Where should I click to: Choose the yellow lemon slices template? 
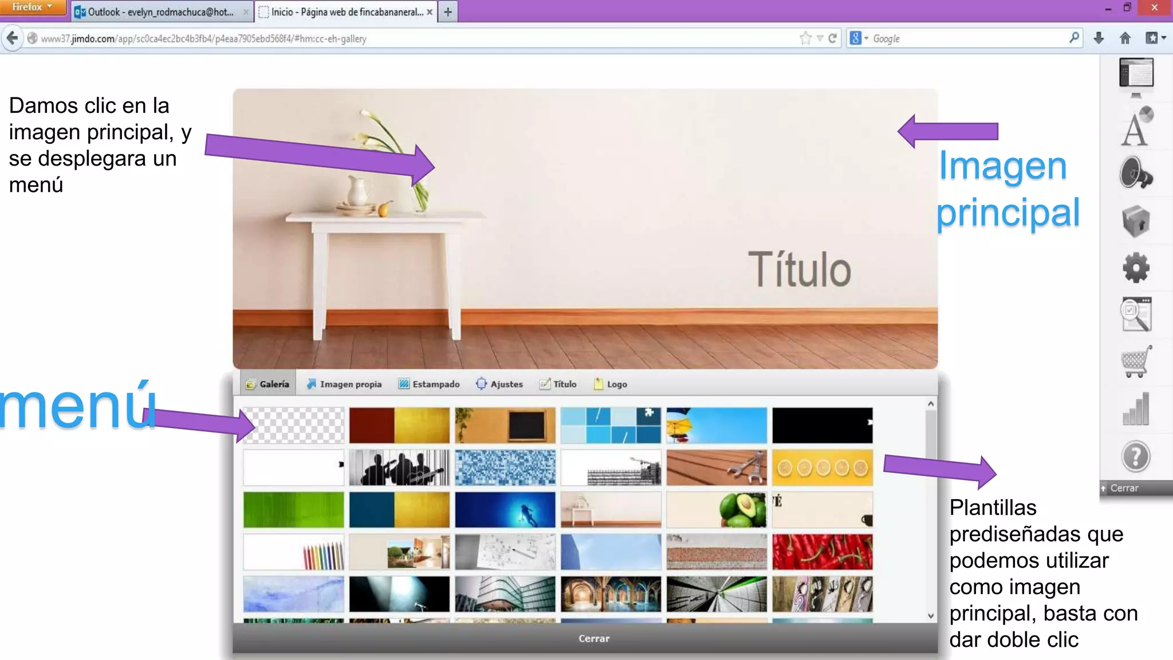pos(822,467)
